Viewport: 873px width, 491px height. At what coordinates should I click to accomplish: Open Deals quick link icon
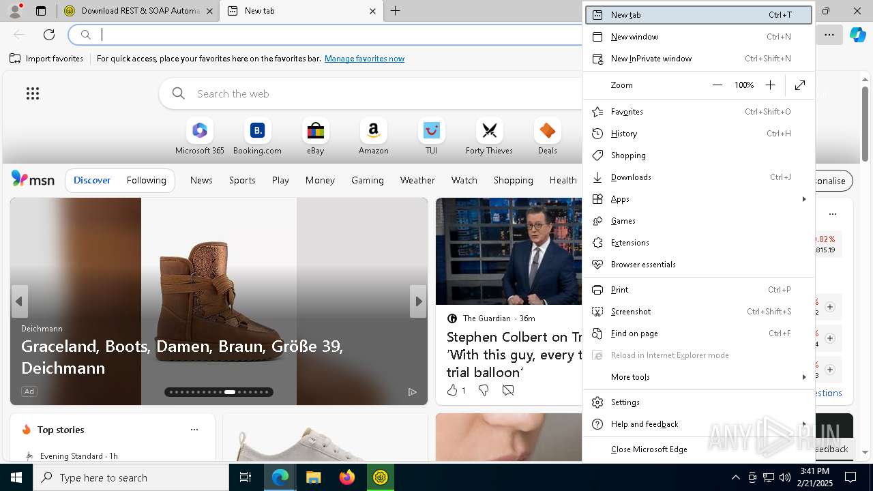click(547, 130)
